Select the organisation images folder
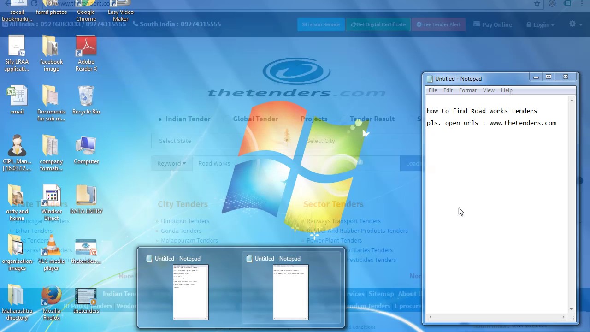The height and width of the screenshot is (332, 590). 17,252
